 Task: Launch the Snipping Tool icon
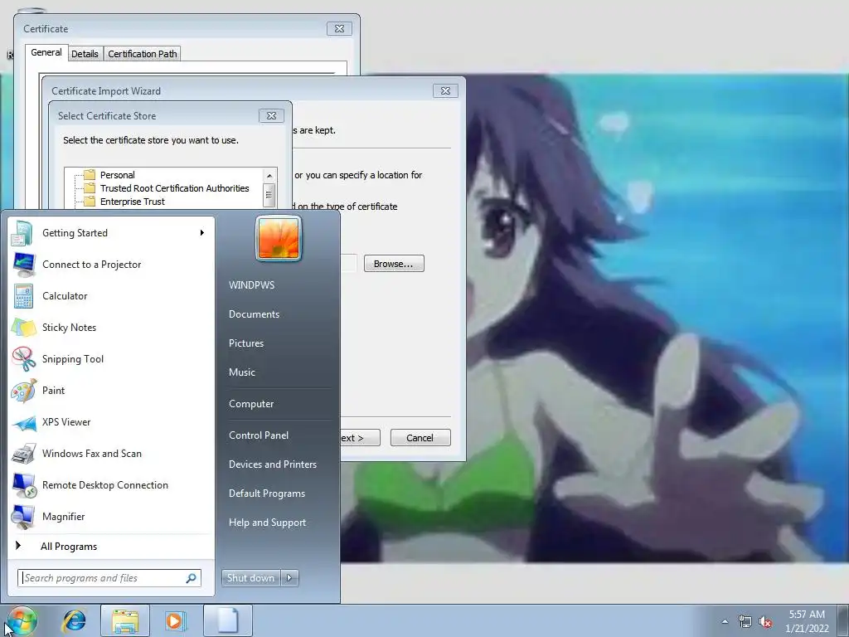24,358
